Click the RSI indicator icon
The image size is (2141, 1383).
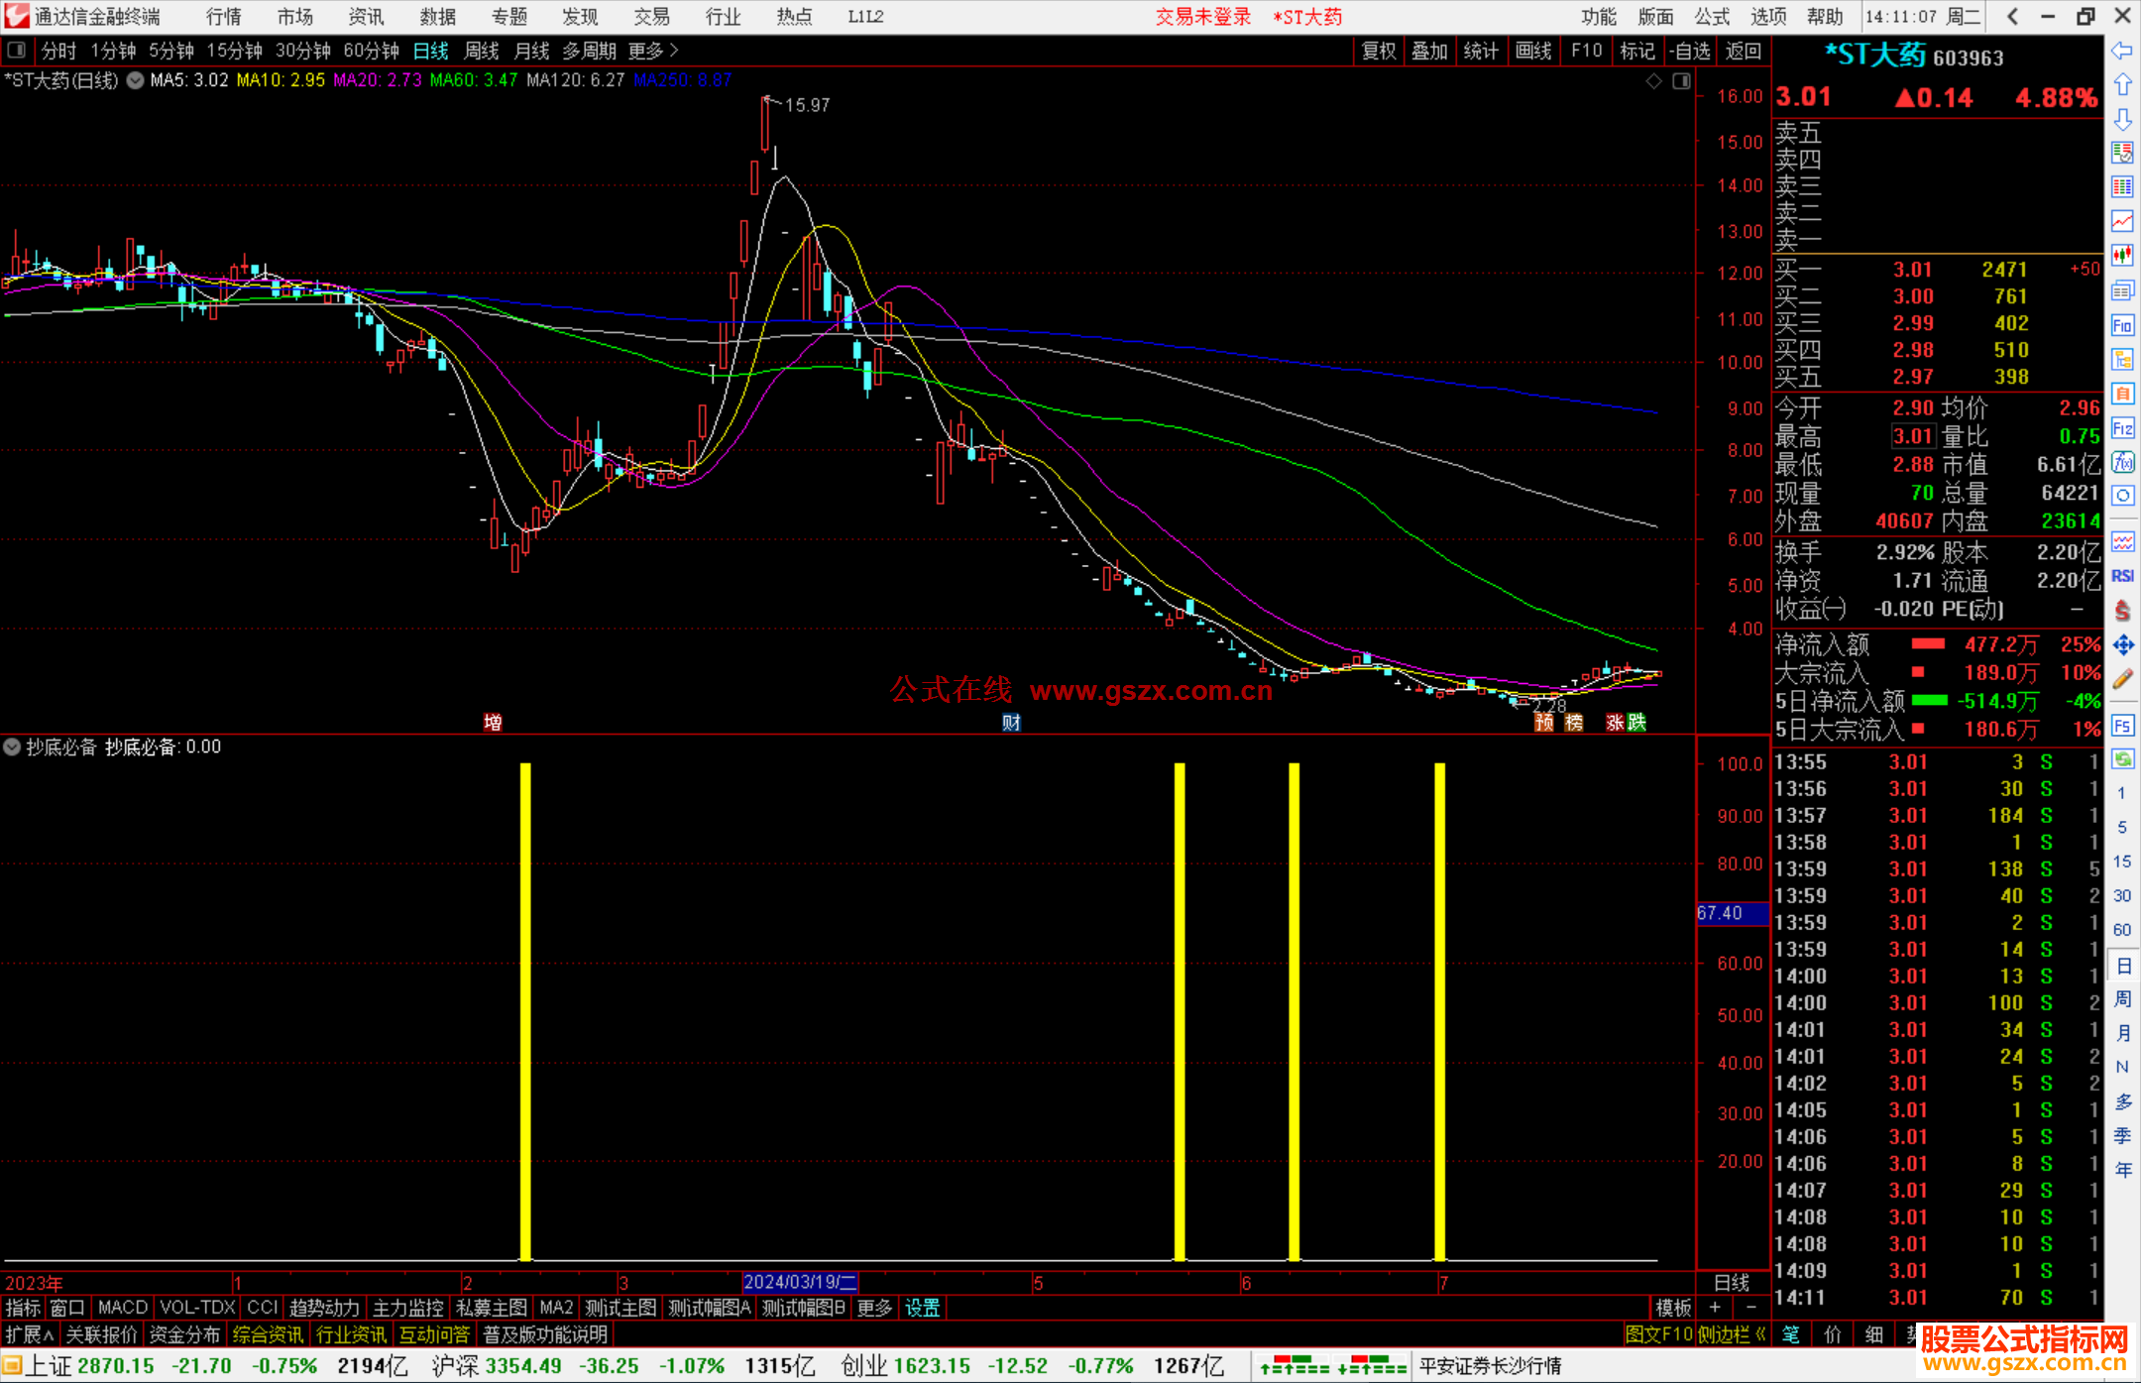coord(2122,576)
